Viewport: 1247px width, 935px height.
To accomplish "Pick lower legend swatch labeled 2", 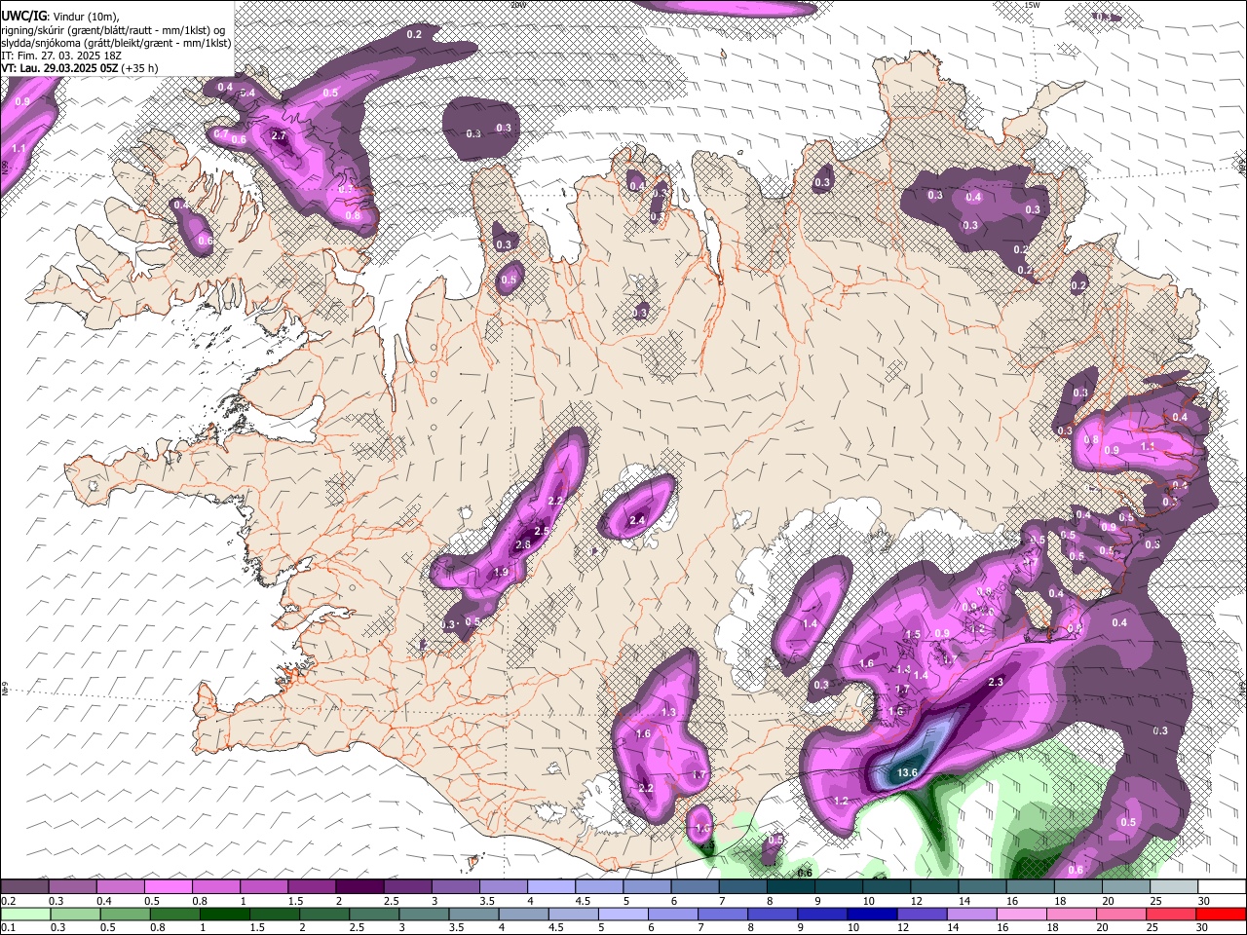I will click(323, 914).
